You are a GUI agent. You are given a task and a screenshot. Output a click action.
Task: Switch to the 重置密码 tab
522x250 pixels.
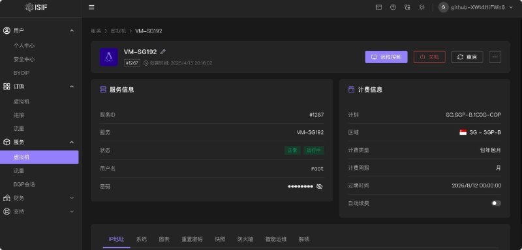coord(192,239)
